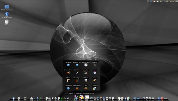Launch MyPaint
Screen dimensions: 178x101
click(x=86, y=81)
